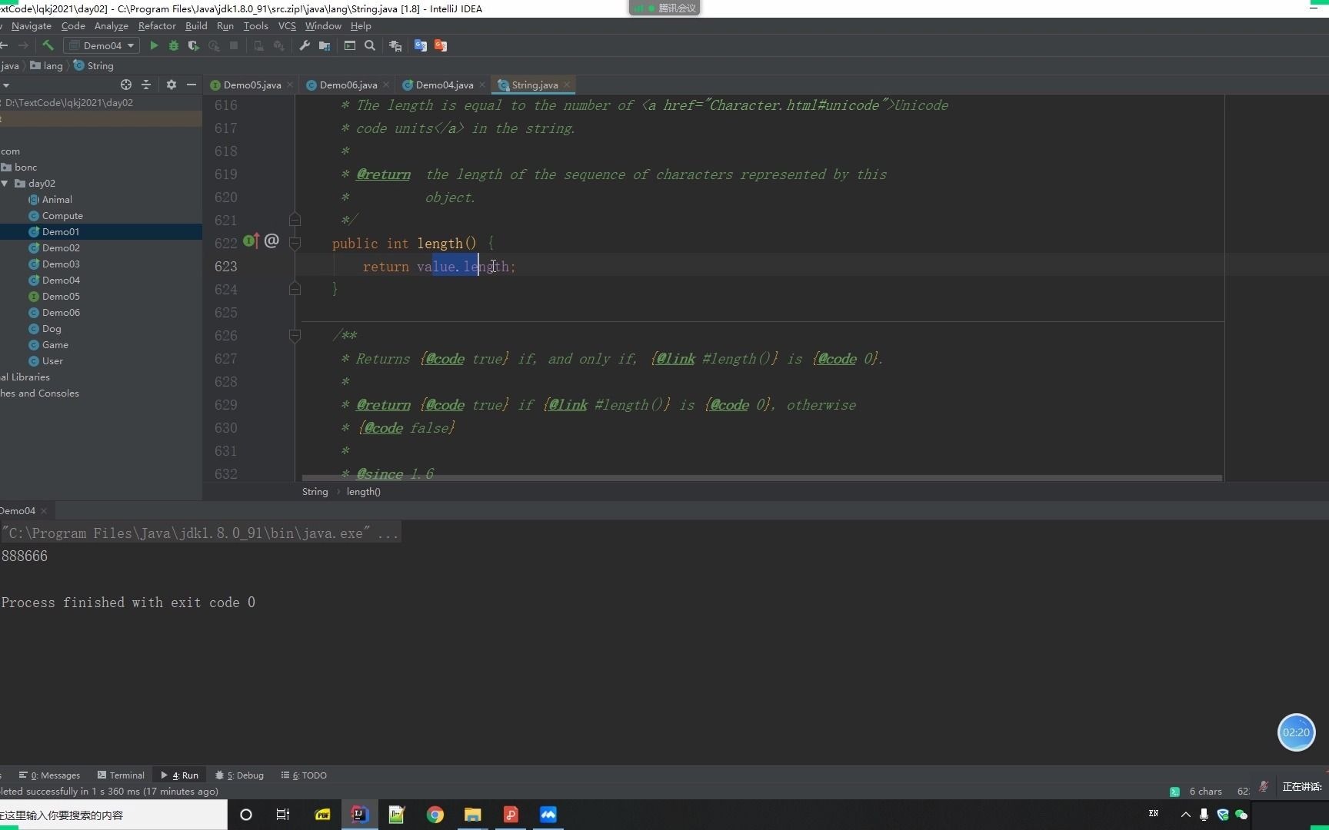Click the WeChat tray icon
Viewport: 1329px width, 830px height.
click(1241, 815)
